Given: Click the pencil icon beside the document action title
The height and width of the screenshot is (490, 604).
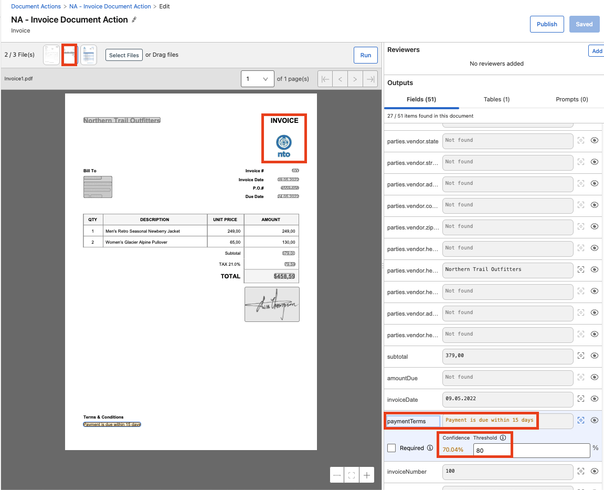Looking at the screenshot, I should coord(134,19).
